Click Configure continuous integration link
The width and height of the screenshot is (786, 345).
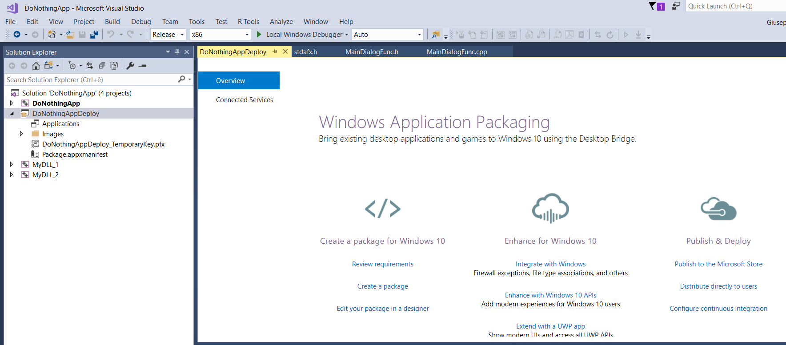[718, 309]
